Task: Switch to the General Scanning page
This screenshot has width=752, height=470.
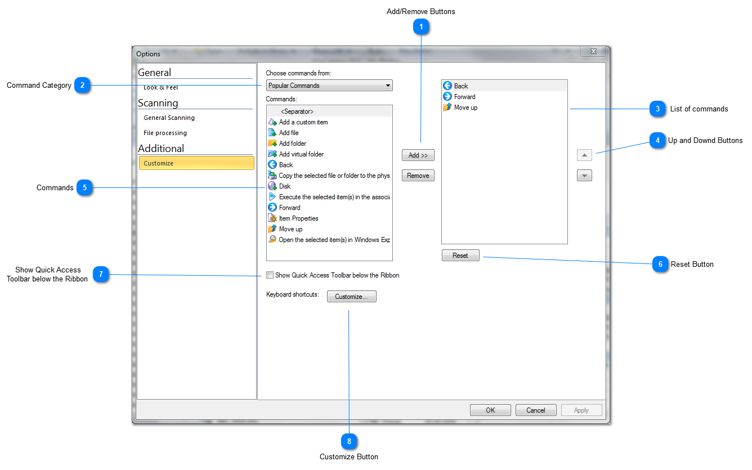Action: coord(169,118)
